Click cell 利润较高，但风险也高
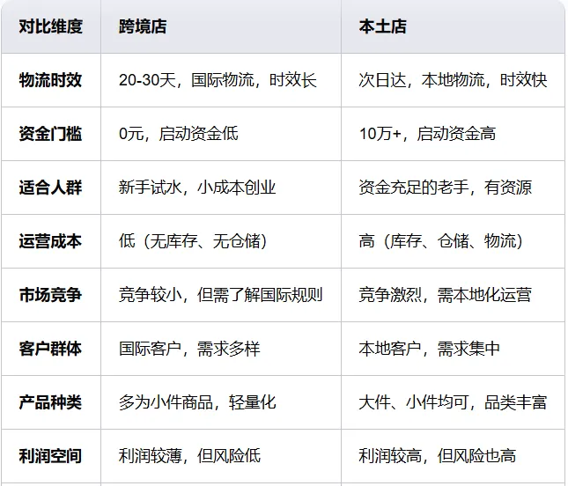568x486 pixels. [x=453, y=456]
